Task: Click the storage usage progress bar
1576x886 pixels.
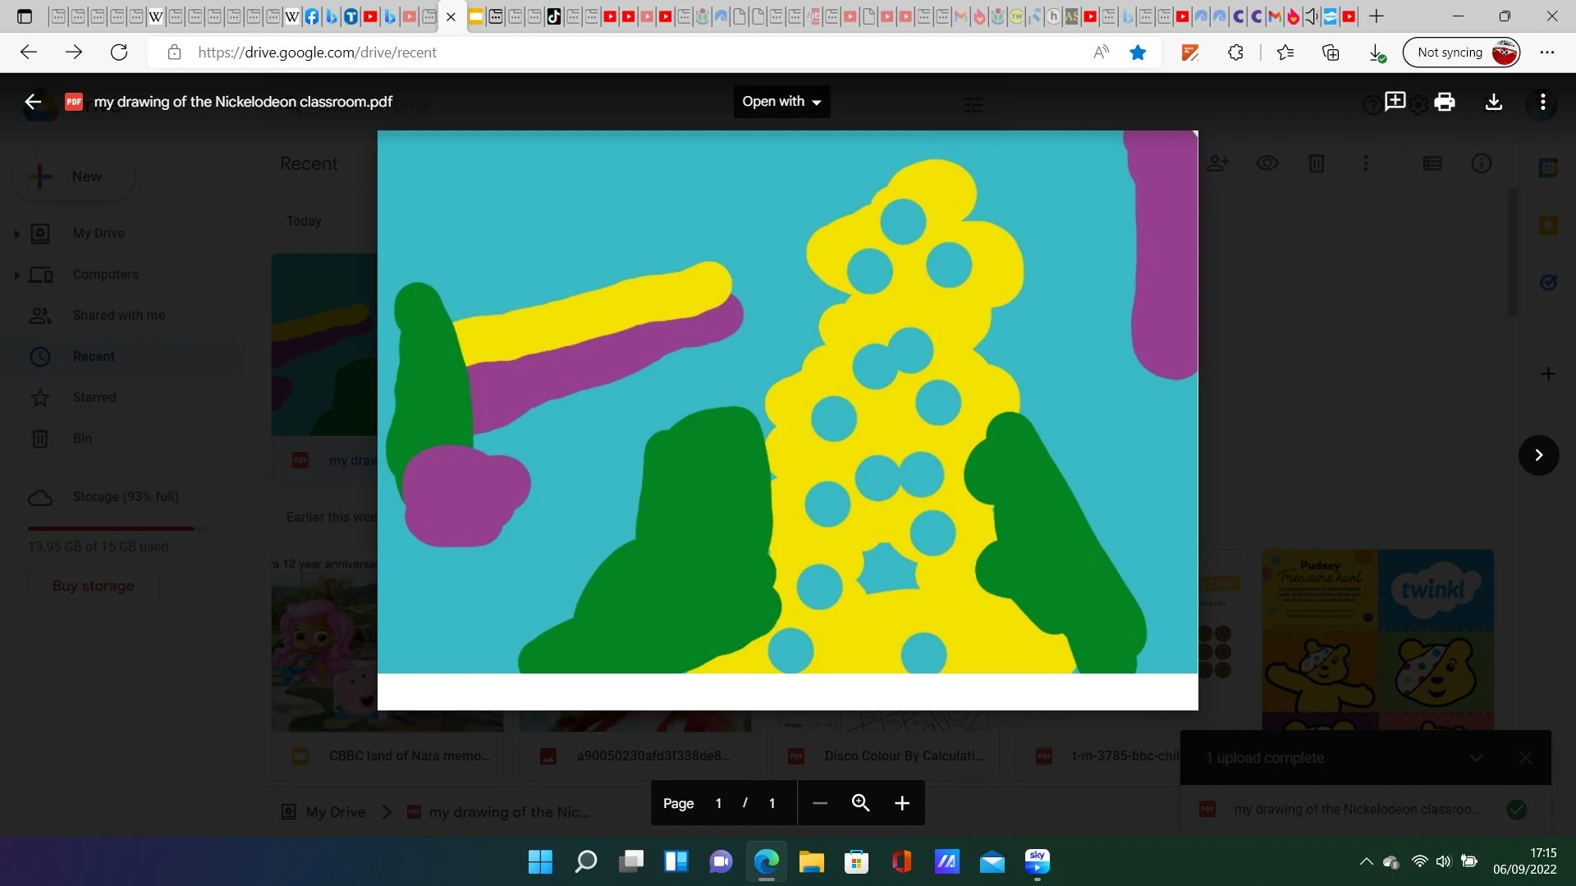Action: (113, 528)
